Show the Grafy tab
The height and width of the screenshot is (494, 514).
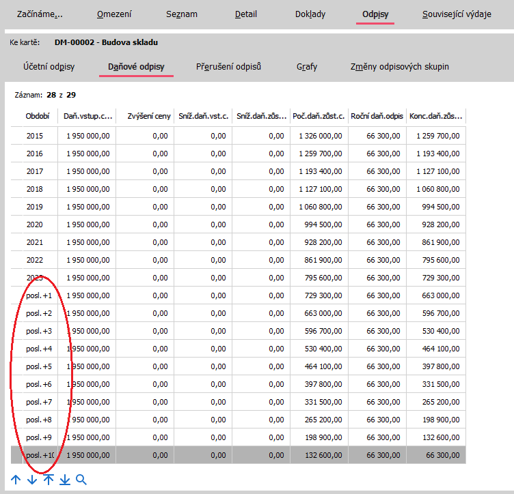pos(307,67)
